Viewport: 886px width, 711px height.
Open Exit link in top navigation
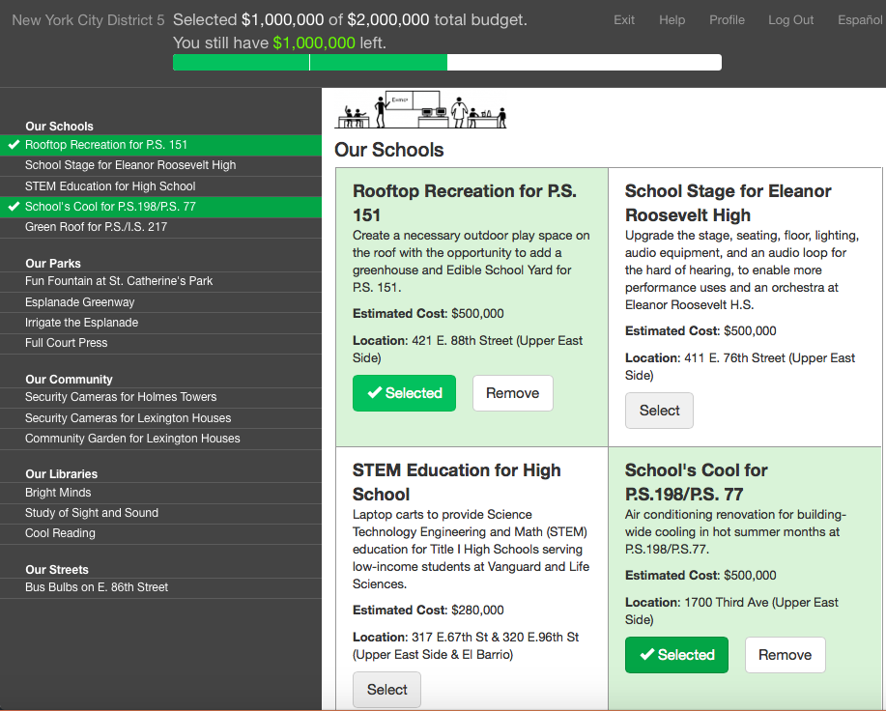624,19
